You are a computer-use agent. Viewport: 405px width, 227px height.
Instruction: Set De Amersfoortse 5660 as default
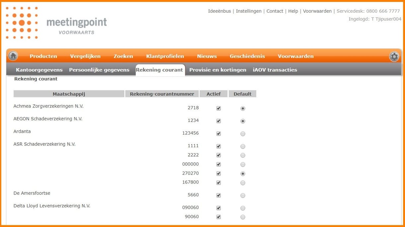[243, 196]
